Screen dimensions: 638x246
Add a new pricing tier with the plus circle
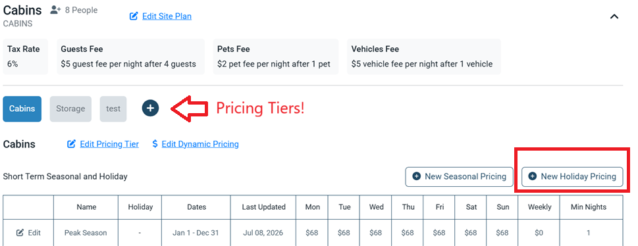tap(151, 108)
